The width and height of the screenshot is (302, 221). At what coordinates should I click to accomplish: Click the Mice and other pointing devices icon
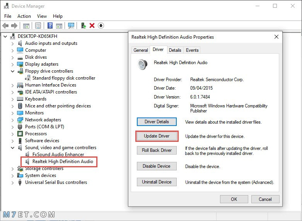click(20, 106)
